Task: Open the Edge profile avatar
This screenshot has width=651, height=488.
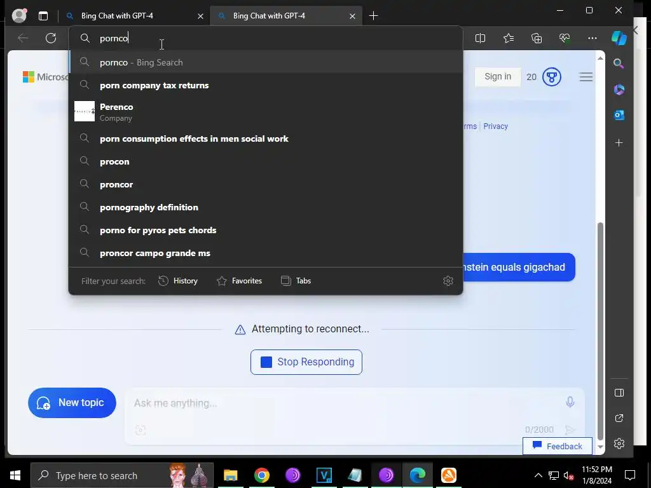Action: [19, 15]
